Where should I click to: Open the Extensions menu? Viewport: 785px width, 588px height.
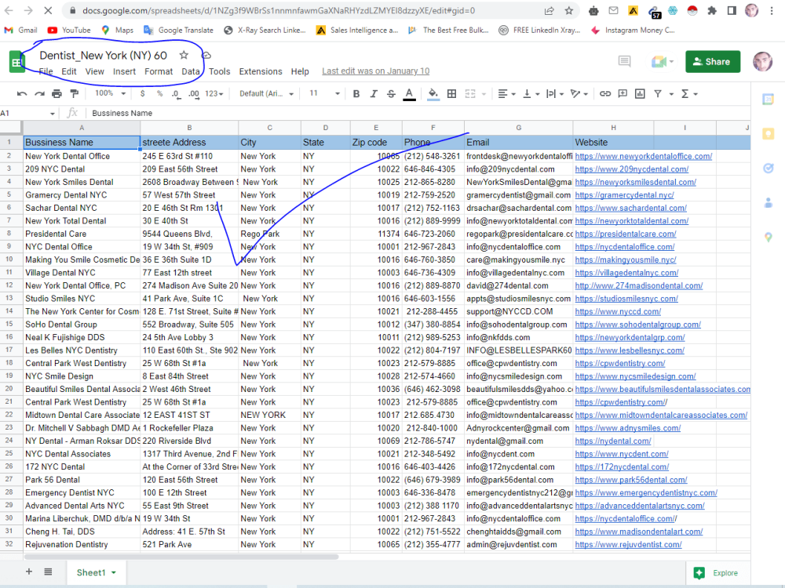pyautogui.click(x=261, y=71)
